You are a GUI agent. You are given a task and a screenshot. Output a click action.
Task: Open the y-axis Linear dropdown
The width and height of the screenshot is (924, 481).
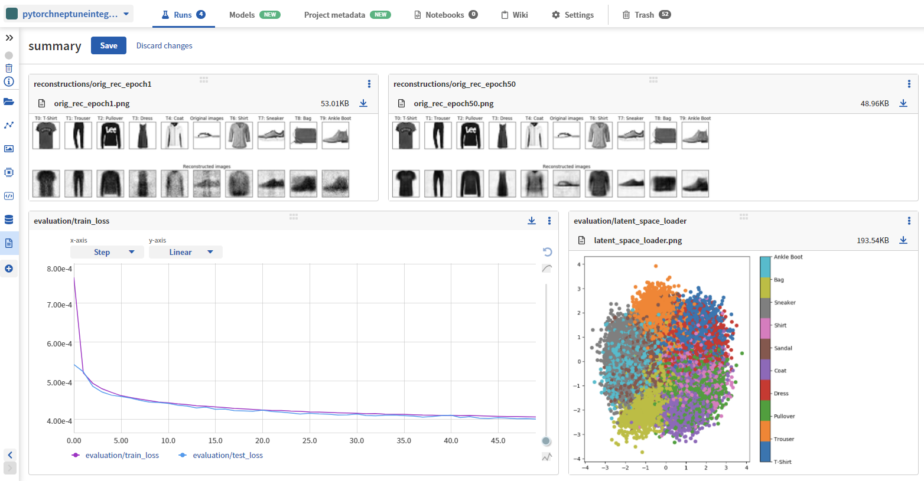tap(186, 252)
